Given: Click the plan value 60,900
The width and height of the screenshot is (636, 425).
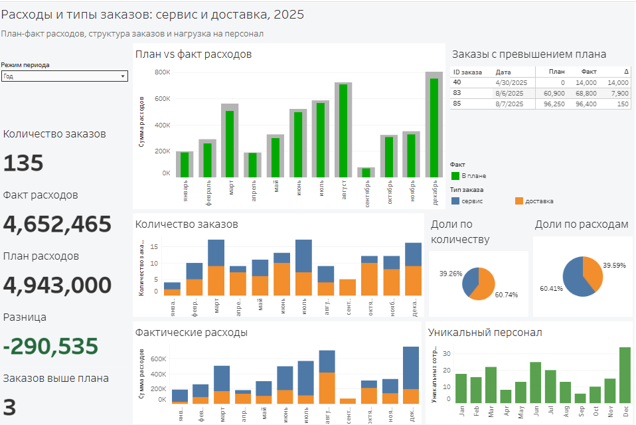Looking at the screenshot, I should point(554,93).
